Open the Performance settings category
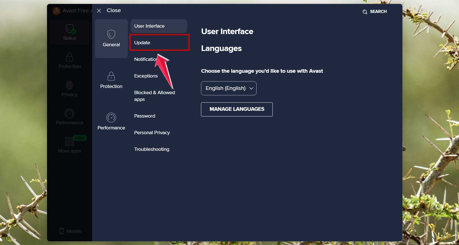Viewport: 459px width, 245px height. [x=111, y=122]
